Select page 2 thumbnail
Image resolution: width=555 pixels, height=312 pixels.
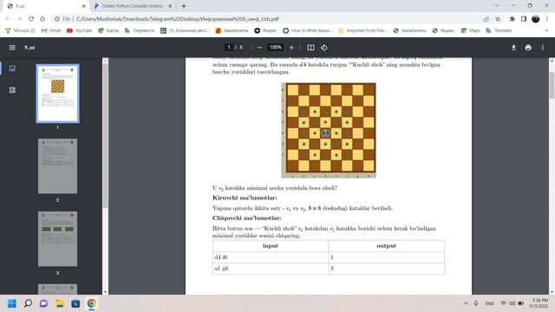[x=58, y=166]
